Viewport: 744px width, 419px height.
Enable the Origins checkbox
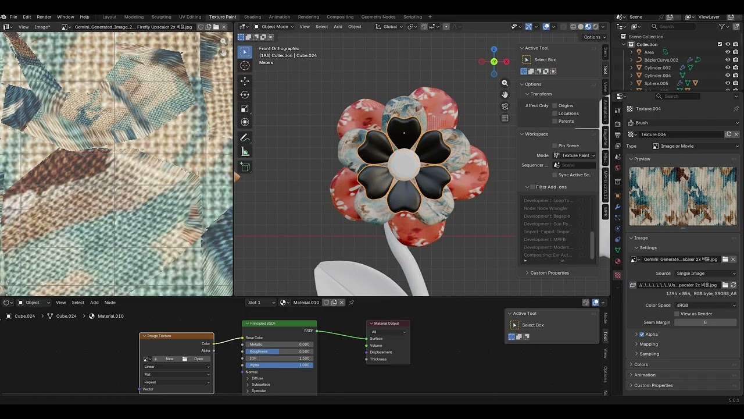(x=555, y=105)
